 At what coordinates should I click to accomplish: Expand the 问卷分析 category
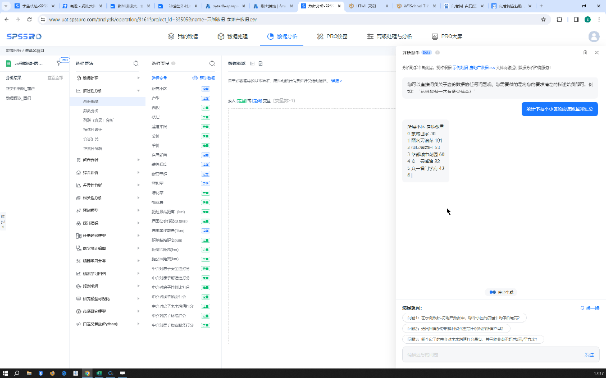point(138,160)
